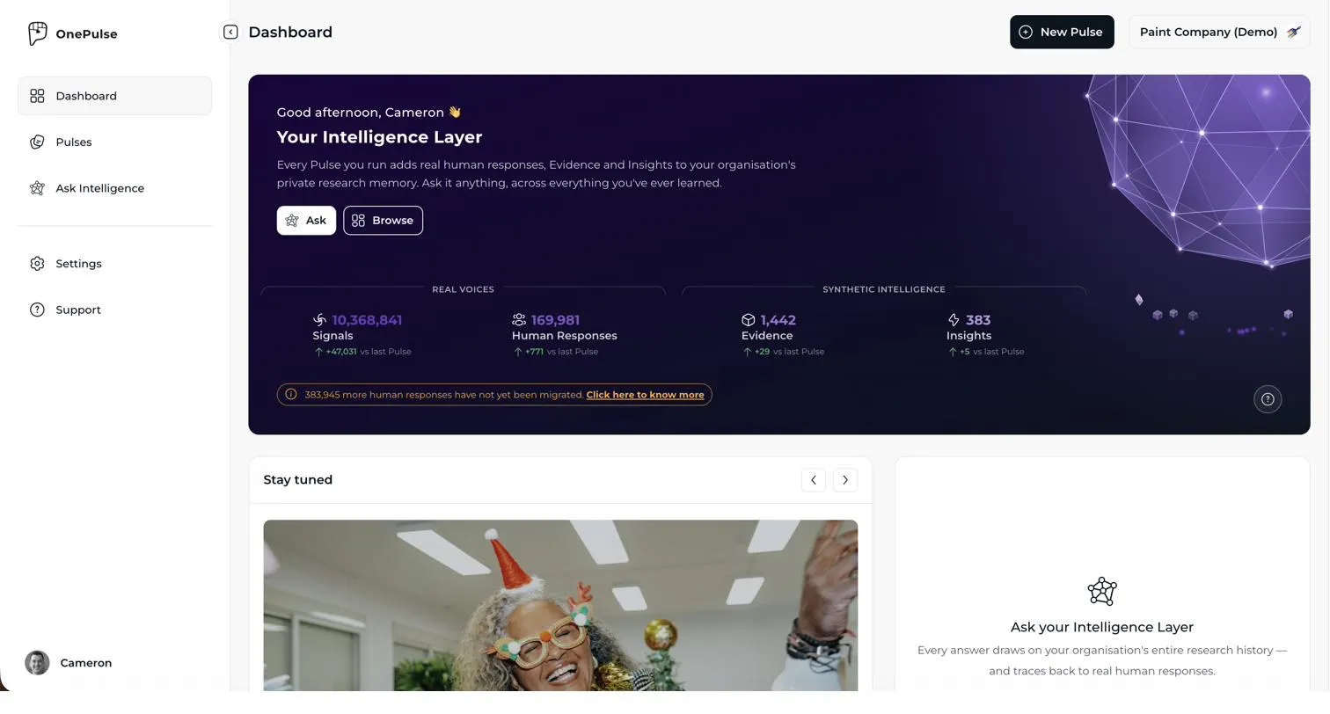
Task: Click the Insights lightning bolt icon
Action: coord(954,320)
